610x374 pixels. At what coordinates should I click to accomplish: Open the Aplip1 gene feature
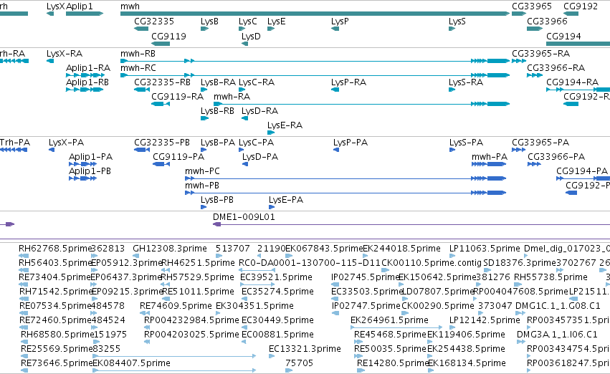coord(85,14)
